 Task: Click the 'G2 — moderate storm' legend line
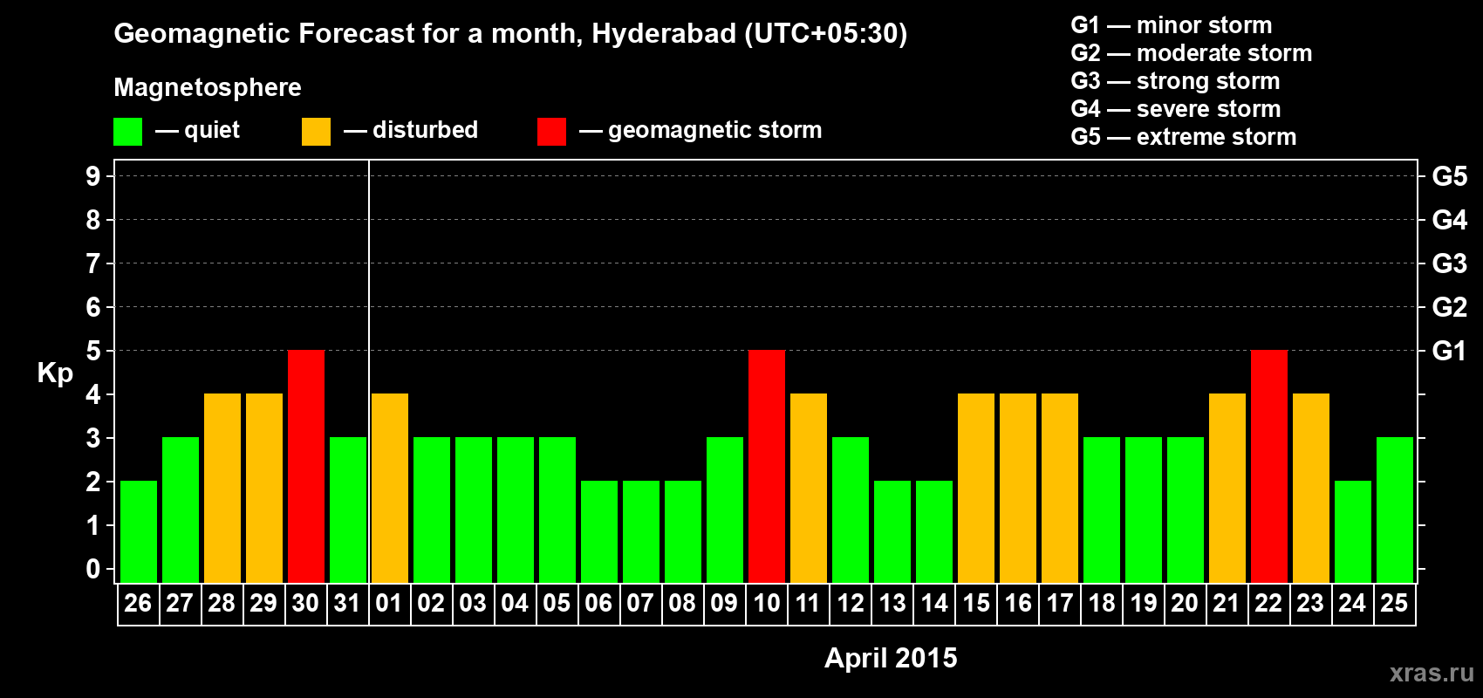1192,53
